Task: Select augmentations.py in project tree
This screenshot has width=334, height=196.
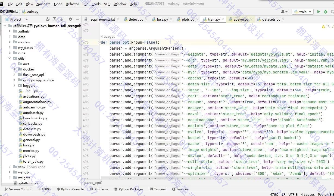Action: click(x=37, y=102)
